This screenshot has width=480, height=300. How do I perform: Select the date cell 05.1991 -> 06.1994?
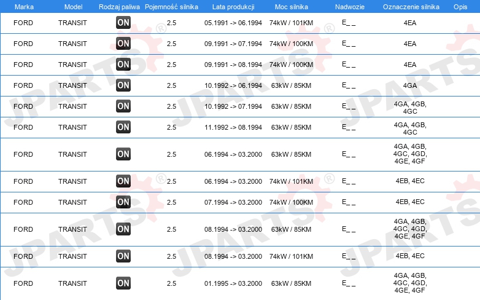click(233, 23)
